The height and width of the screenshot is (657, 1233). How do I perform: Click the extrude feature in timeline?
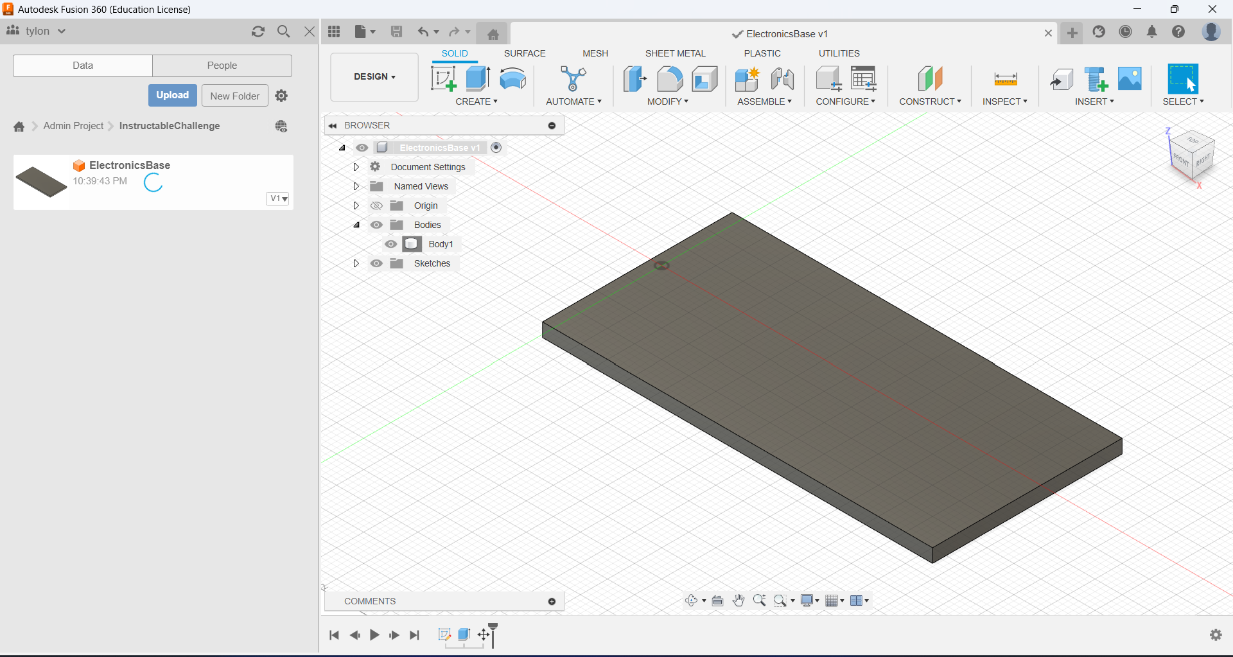[464, 635]
